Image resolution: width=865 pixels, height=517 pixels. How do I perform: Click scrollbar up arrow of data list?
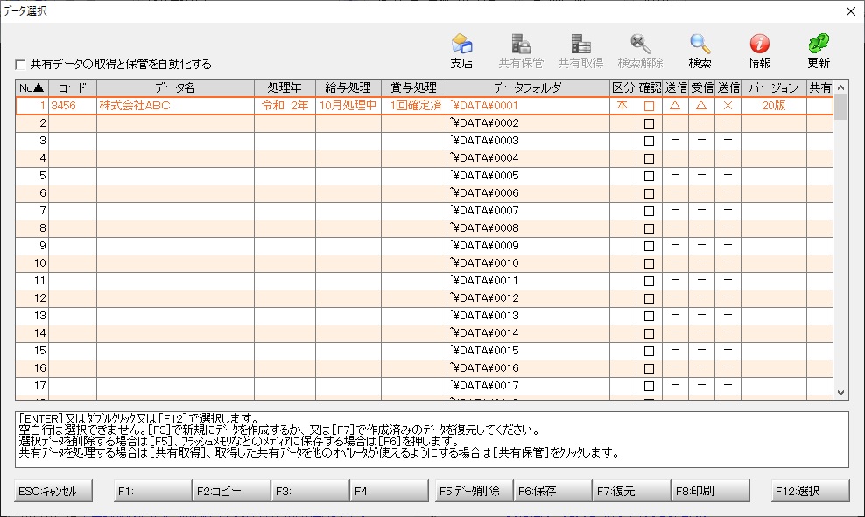pyautogui.click(x=840, y=87)
